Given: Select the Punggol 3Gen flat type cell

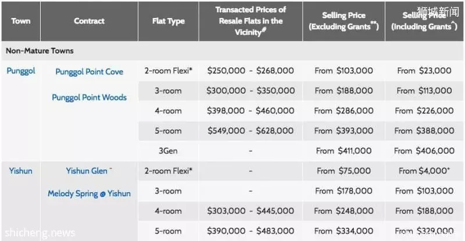Looking at the screenshot, I should [x=169, y=151].
